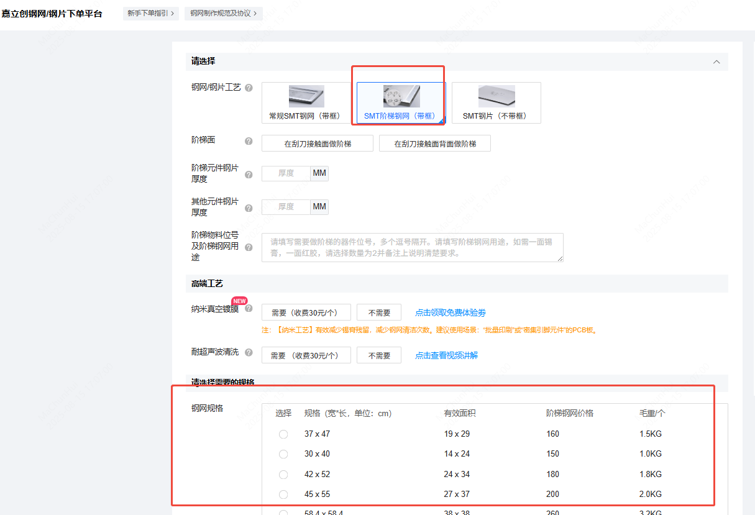Click help icon next to 耐超声波清洗
This screenshot has height=515, width=755.
[x=249, y=352]
